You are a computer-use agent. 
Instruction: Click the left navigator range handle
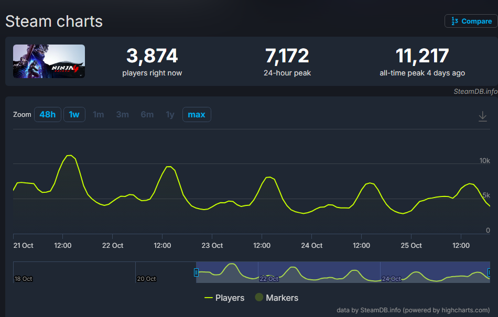pyautogui.click(x=196, y=272)
